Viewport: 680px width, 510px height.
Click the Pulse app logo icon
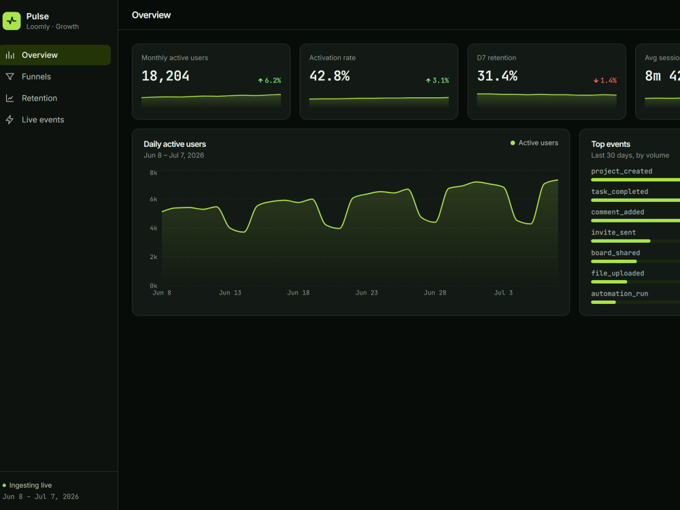12,21
